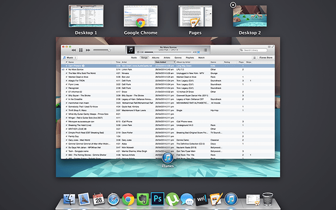336x210 pixels.
Task: Uncheck the Family Guy track
Action: click(x=66, y=136)
